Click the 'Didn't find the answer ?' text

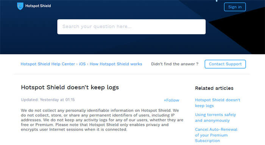coord(175,64)
